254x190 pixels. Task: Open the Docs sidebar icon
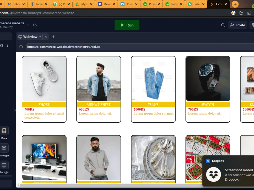pos(4,131)
